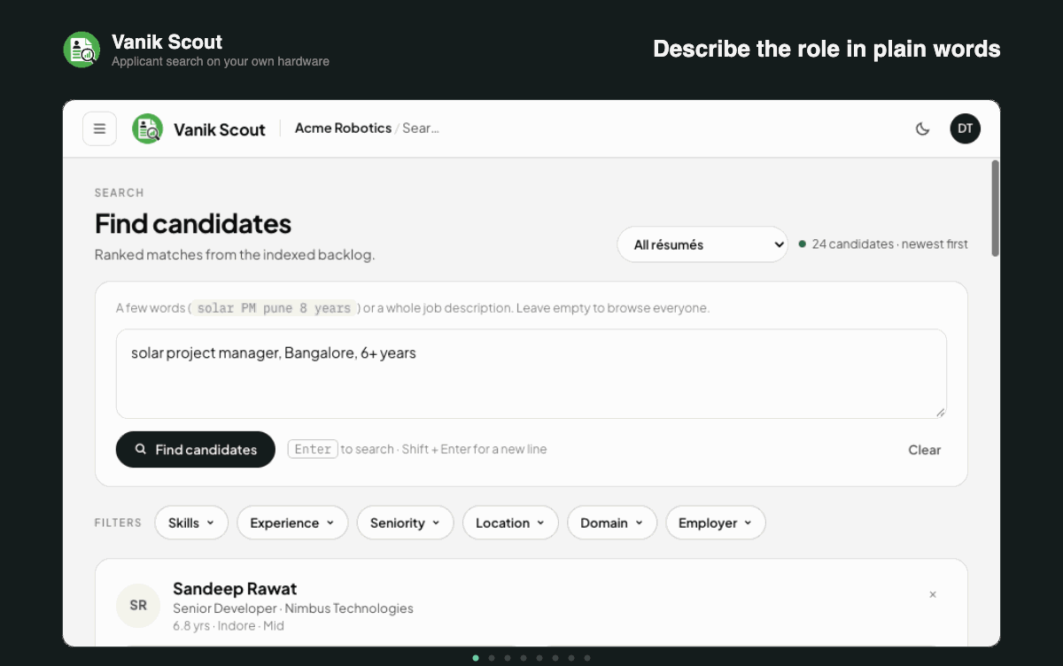
Task: Click the 'Senior Developer · Nimbus Technologies' text
Action: [x=293, y=608]
